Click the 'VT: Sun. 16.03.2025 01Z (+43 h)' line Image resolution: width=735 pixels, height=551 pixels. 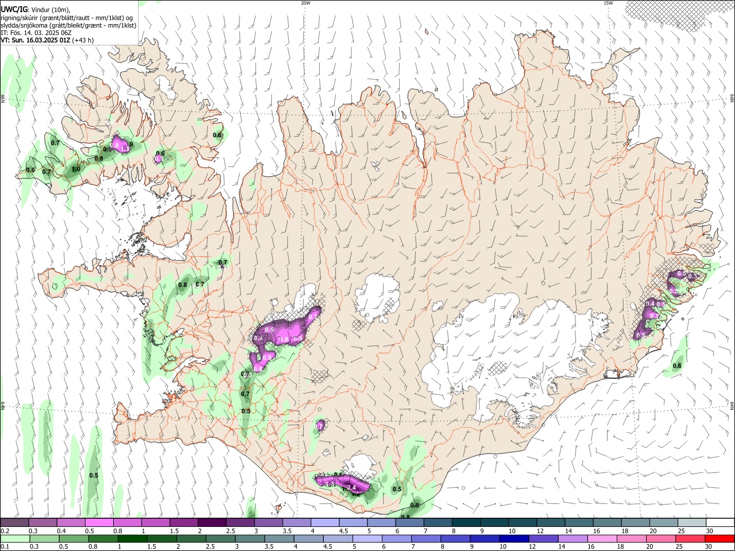(47, 40)
